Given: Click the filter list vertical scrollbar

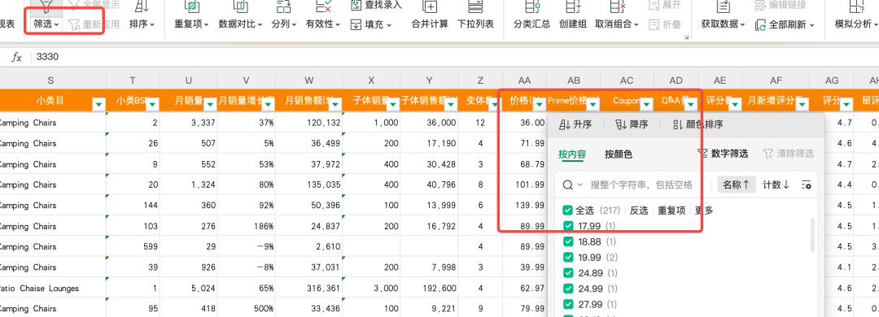Looking at the screenshot, I should point(813,235).
